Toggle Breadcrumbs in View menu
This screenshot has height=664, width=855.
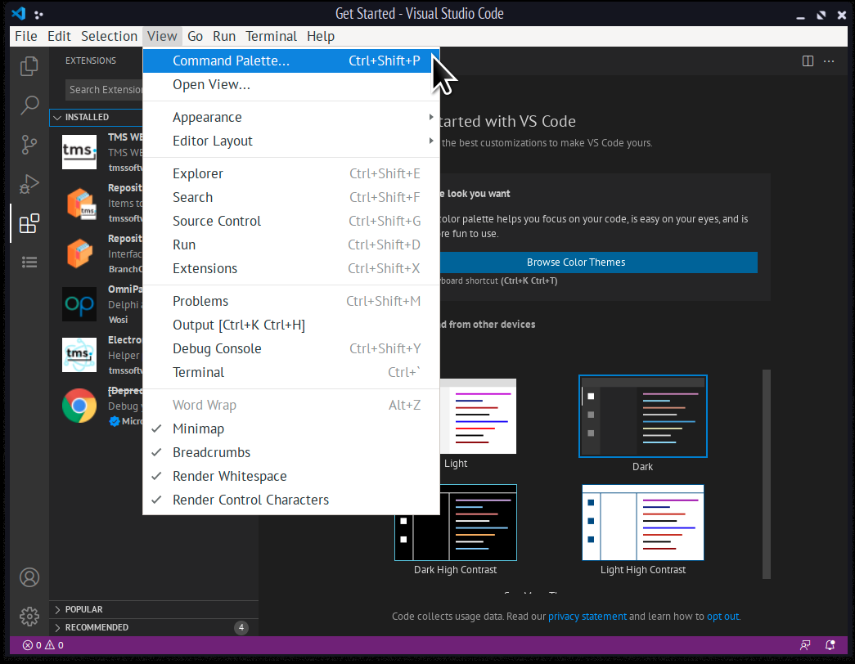291,452
